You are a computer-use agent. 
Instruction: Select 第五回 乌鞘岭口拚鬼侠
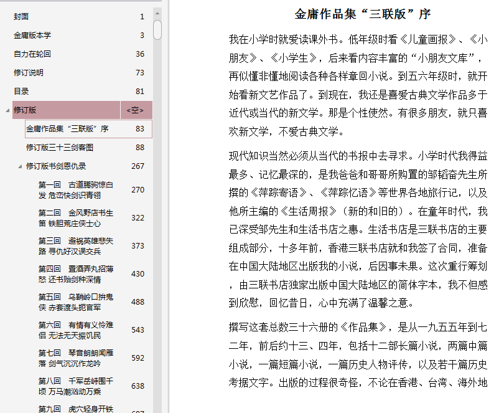76,302
